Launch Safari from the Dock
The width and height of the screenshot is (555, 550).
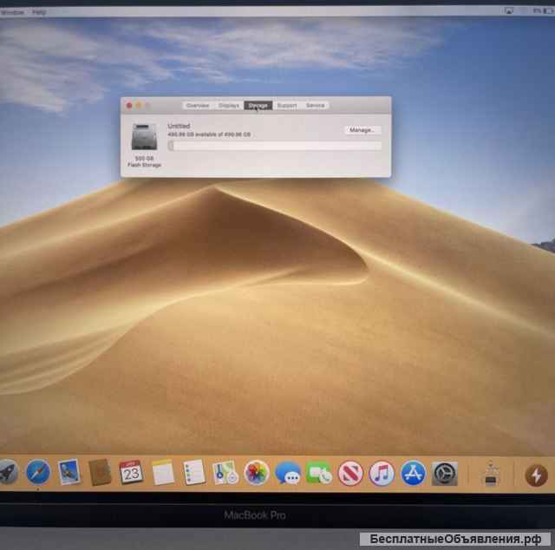(x=38, y=472)
